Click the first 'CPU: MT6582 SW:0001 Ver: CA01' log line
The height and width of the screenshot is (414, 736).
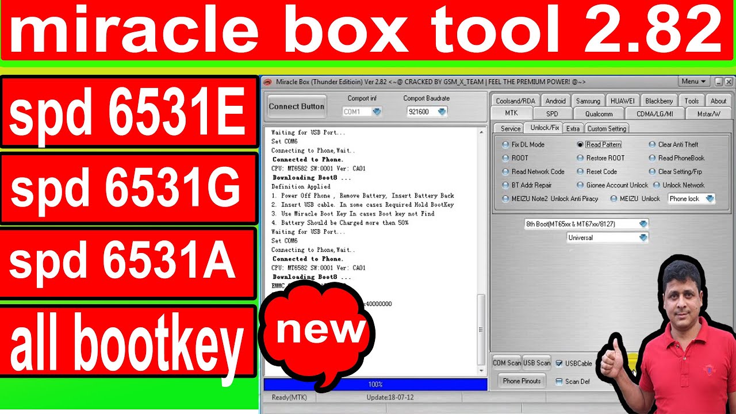click(318, 168)
